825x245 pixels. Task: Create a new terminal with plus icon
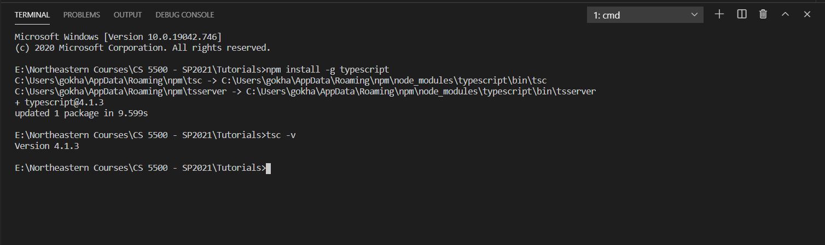pos(719,15)
